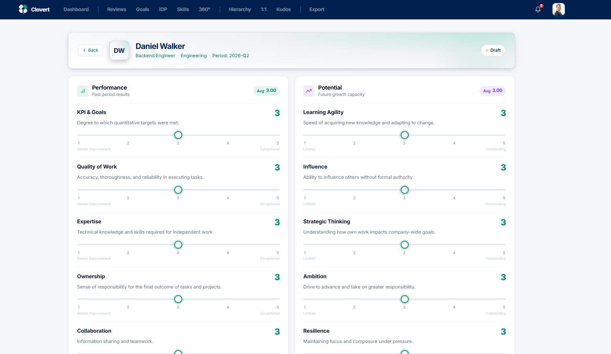Navigate to the Kudos section
The width and height of the screenshot is (611, 354).
pos(284,9)
